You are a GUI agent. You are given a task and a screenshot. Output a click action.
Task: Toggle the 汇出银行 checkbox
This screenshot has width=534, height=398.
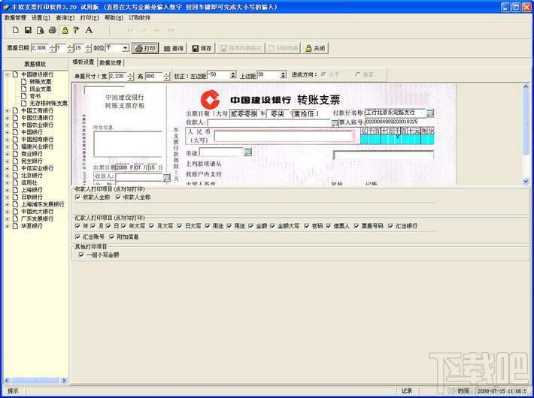pyautogui.click(x=390, y=226)
